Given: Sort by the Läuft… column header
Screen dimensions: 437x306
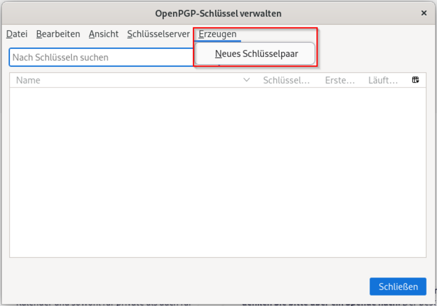Looking at the screenshot, I should point(383,80).
